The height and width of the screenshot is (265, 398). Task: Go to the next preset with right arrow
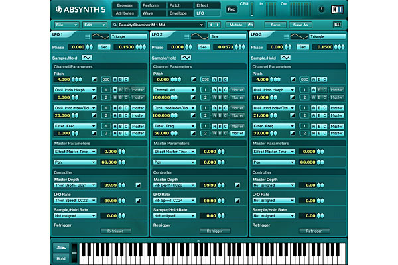pos(218,25)
